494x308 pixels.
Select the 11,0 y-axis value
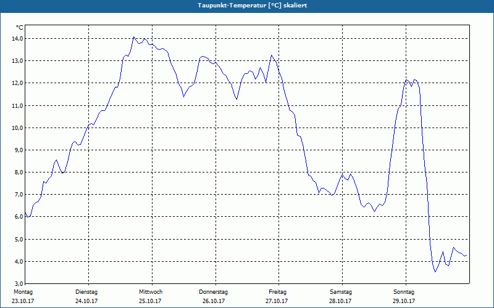coord(17,105)
